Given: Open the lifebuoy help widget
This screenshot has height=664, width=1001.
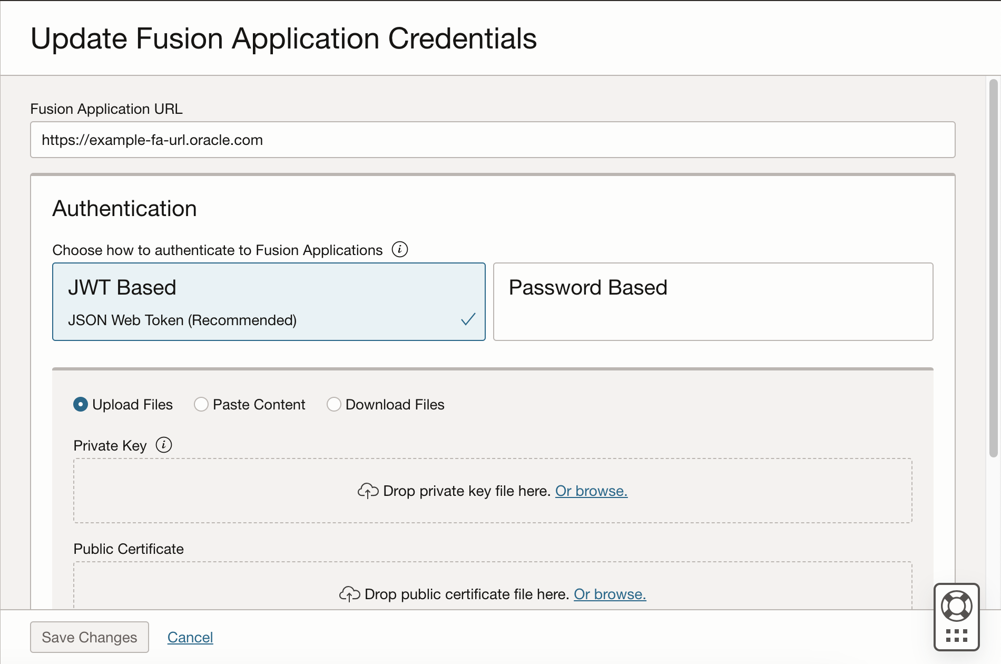Looking at the screenshot, I should [x=956, y=606].
